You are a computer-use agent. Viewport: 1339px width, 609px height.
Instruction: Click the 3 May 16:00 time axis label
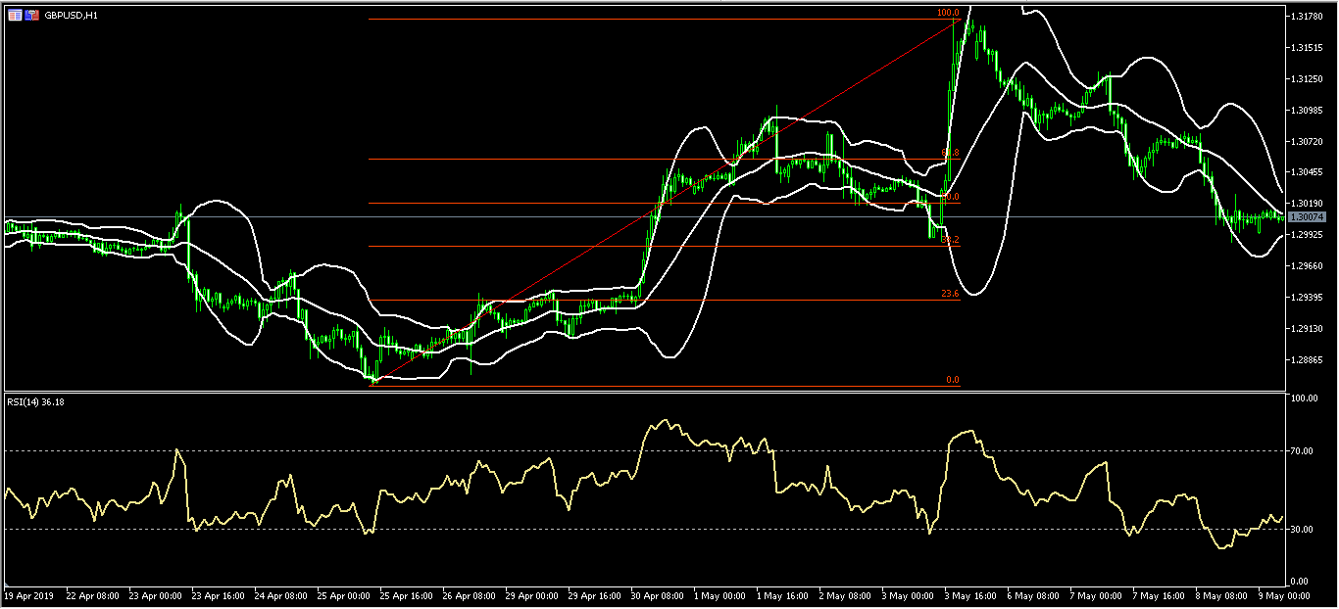click(971, 594)
